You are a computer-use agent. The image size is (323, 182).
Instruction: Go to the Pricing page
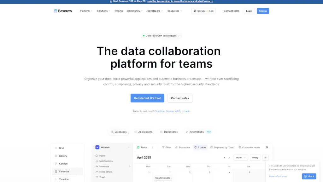point(119,11)
